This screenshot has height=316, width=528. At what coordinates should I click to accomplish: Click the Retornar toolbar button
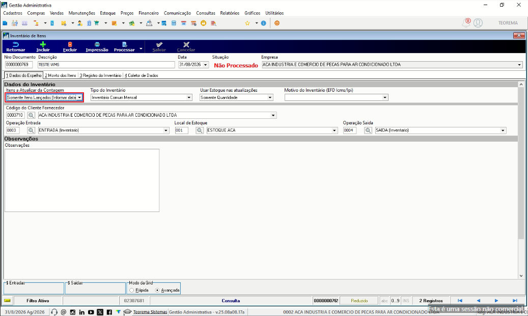15,46
